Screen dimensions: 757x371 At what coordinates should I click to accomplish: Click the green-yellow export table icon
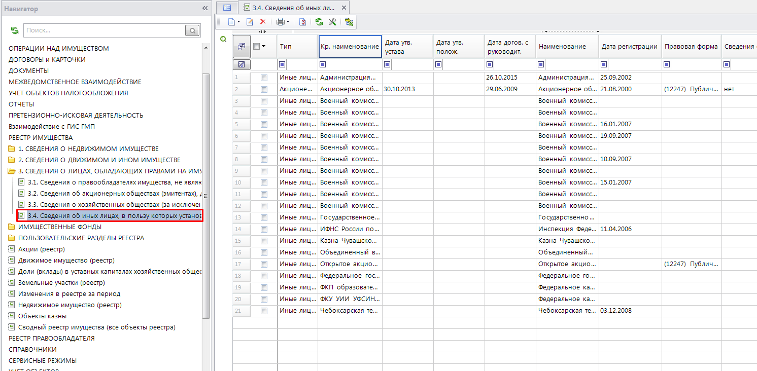(x=349, y=22)
